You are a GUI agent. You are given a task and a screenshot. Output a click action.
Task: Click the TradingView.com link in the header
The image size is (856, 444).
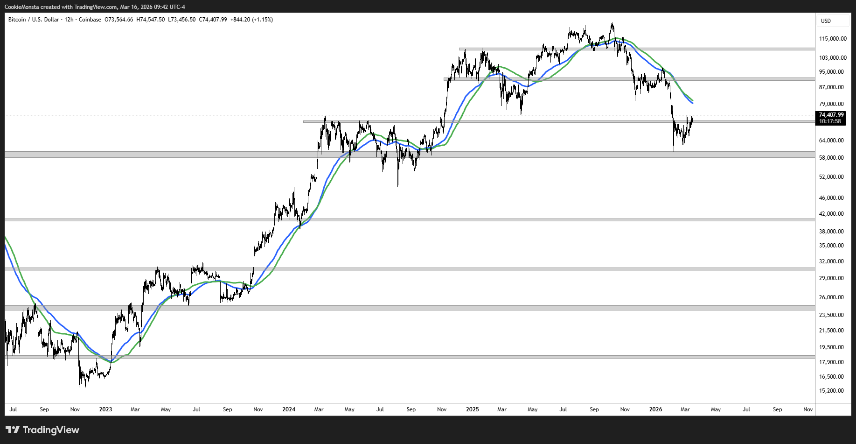(96, 7)
